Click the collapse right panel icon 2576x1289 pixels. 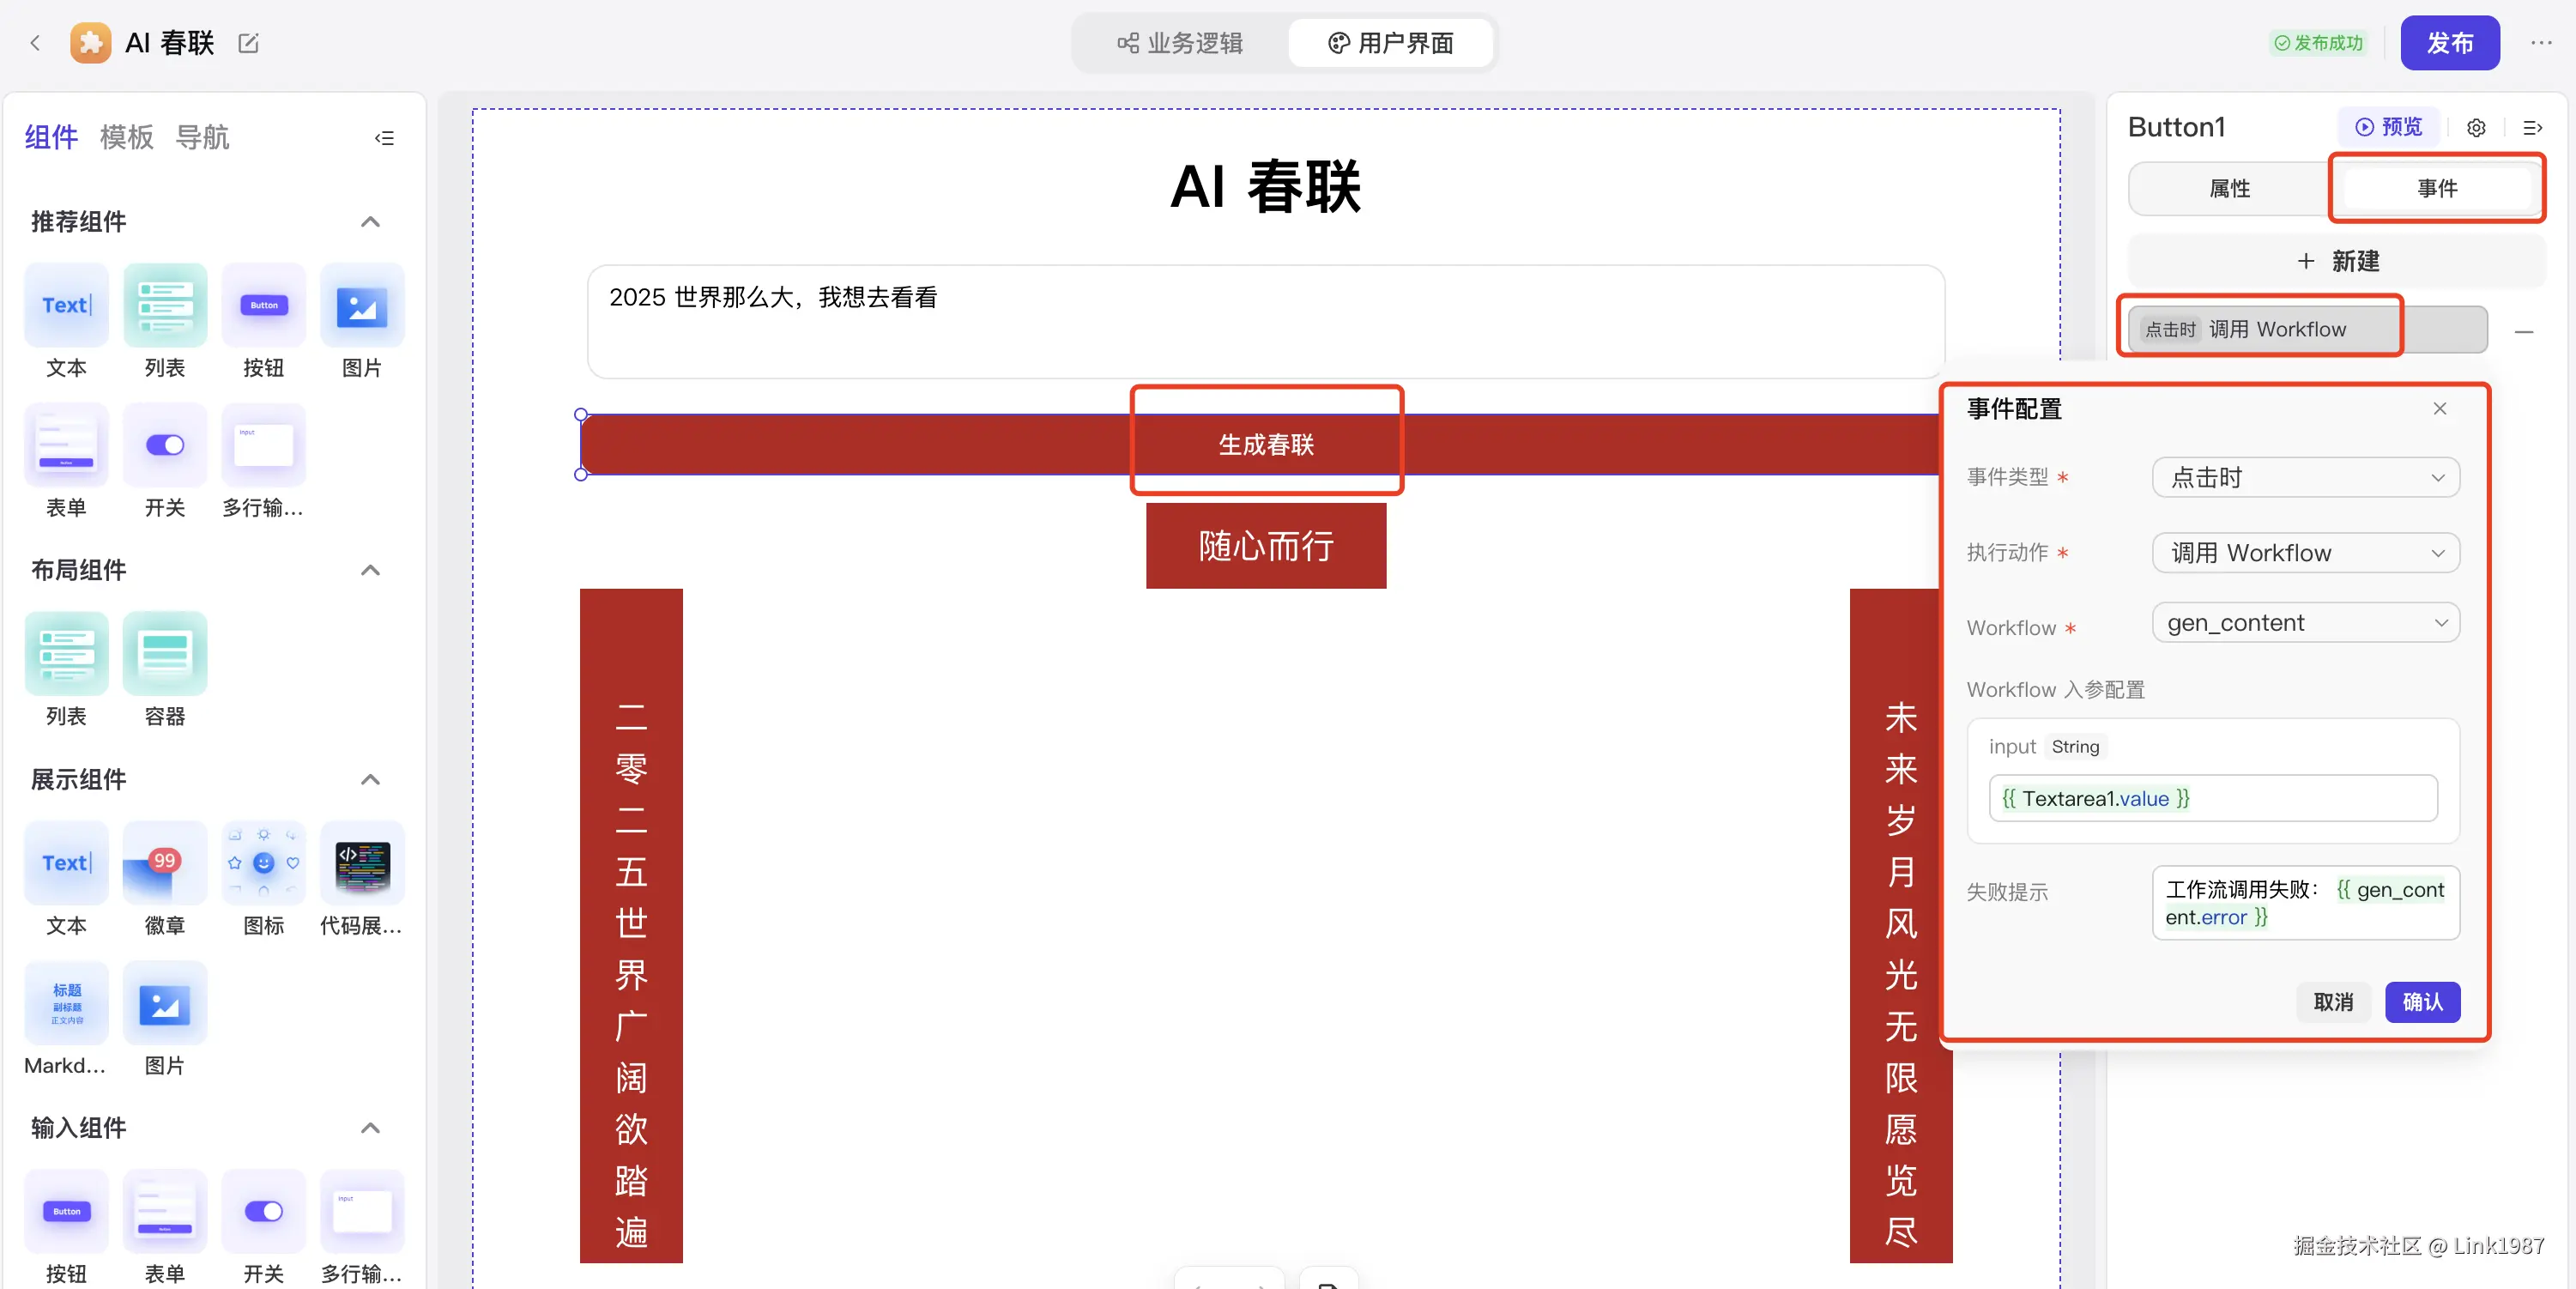click(2532, 128)
